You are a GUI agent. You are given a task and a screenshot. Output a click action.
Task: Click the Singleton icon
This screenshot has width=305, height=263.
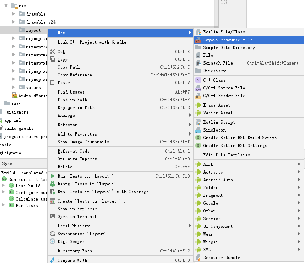click(198, 130)
